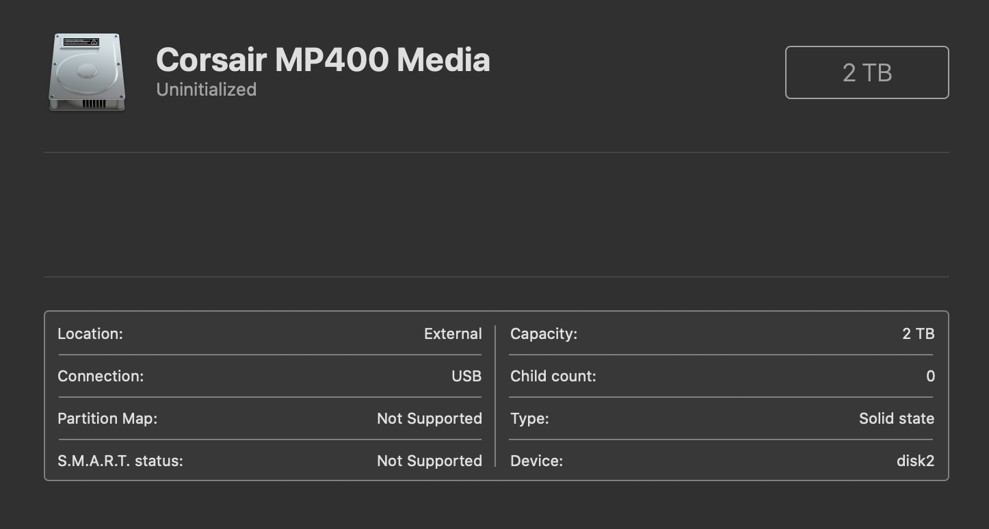Select the Capacity label
989x529 pixels.
[544, 334]
